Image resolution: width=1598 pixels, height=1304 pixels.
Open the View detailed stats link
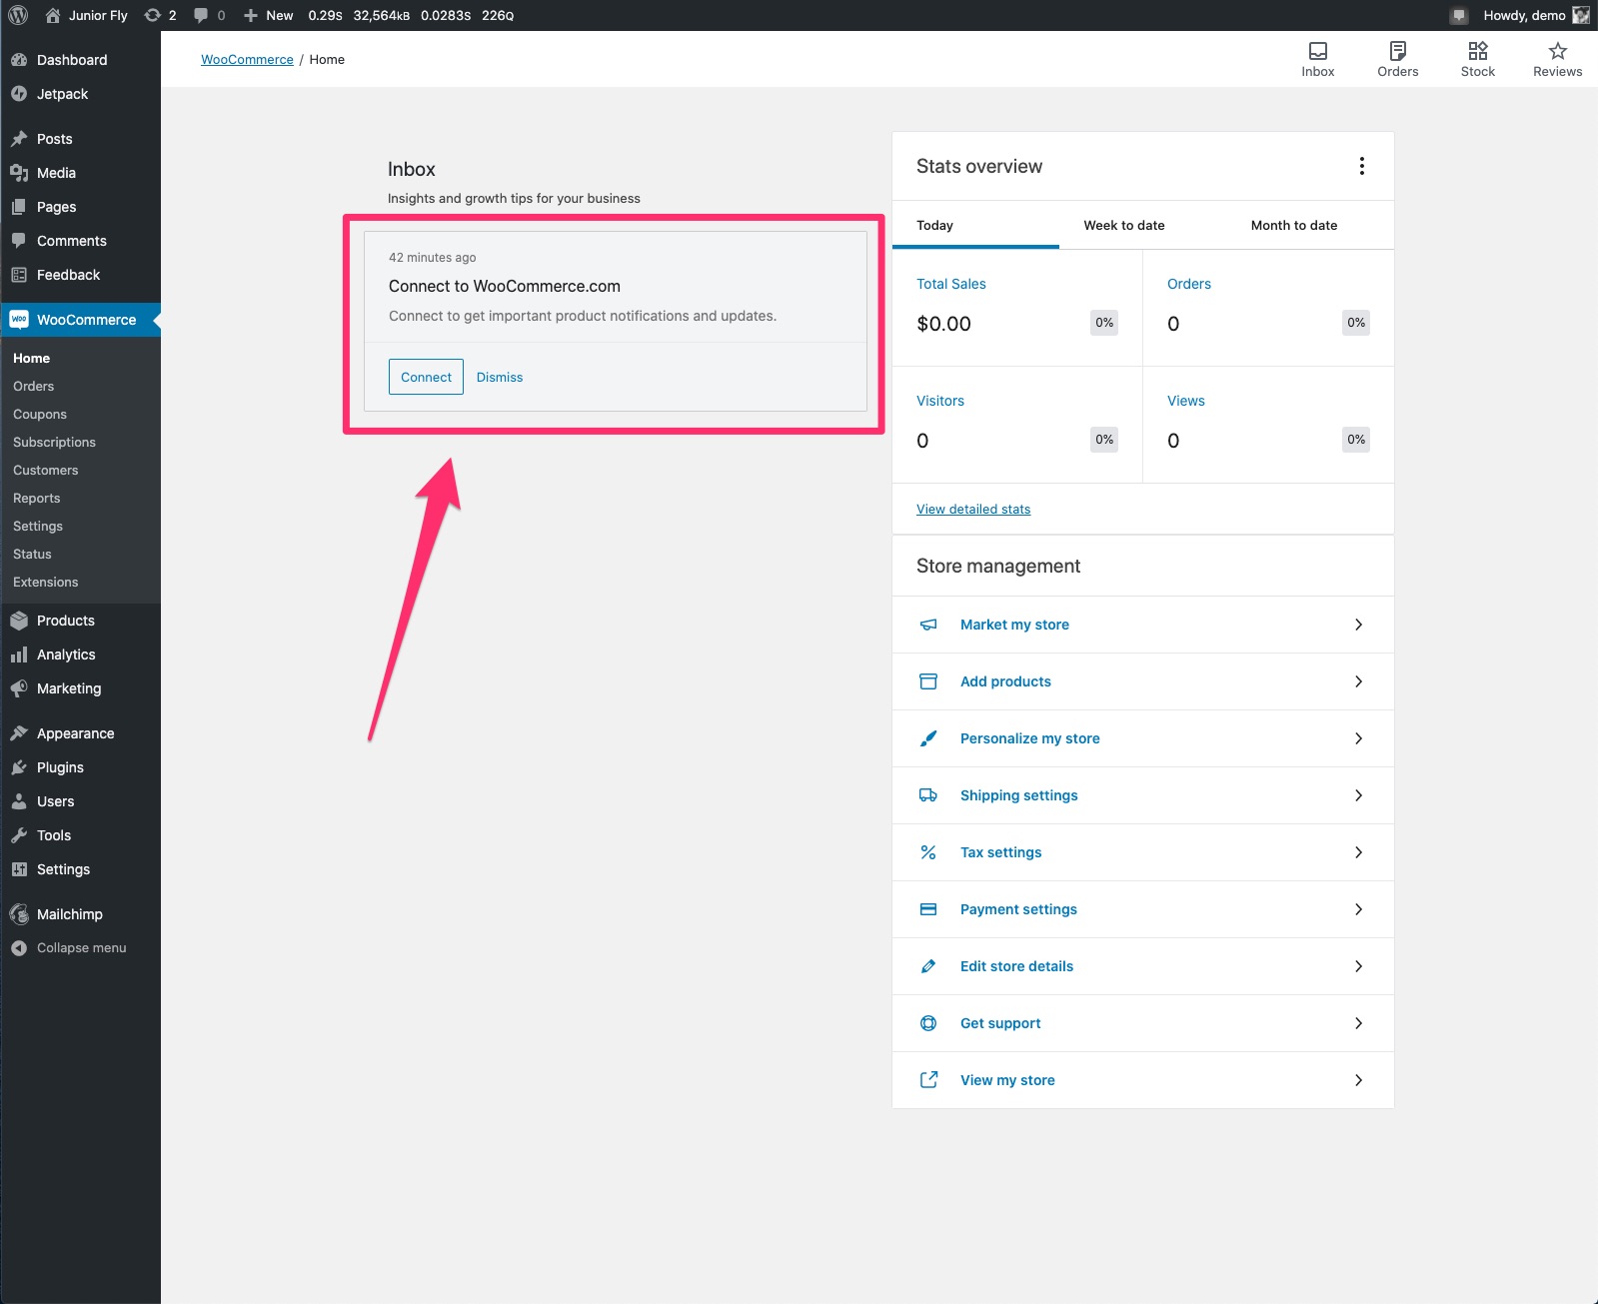[x=973, y=510]
